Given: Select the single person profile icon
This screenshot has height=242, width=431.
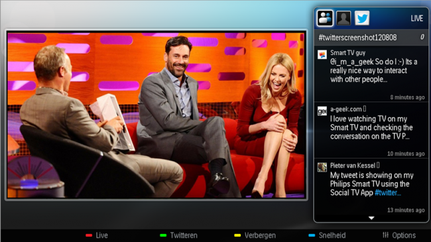Looking at the screenshot, I should coord(343,19).
